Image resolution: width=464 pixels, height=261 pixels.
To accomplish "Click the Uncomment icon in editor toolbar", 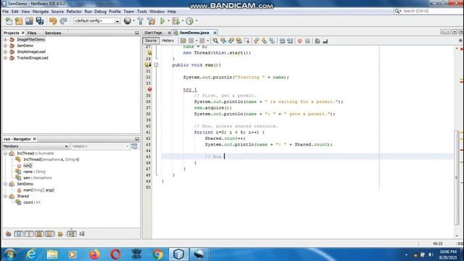I will [x=326, y=41].
